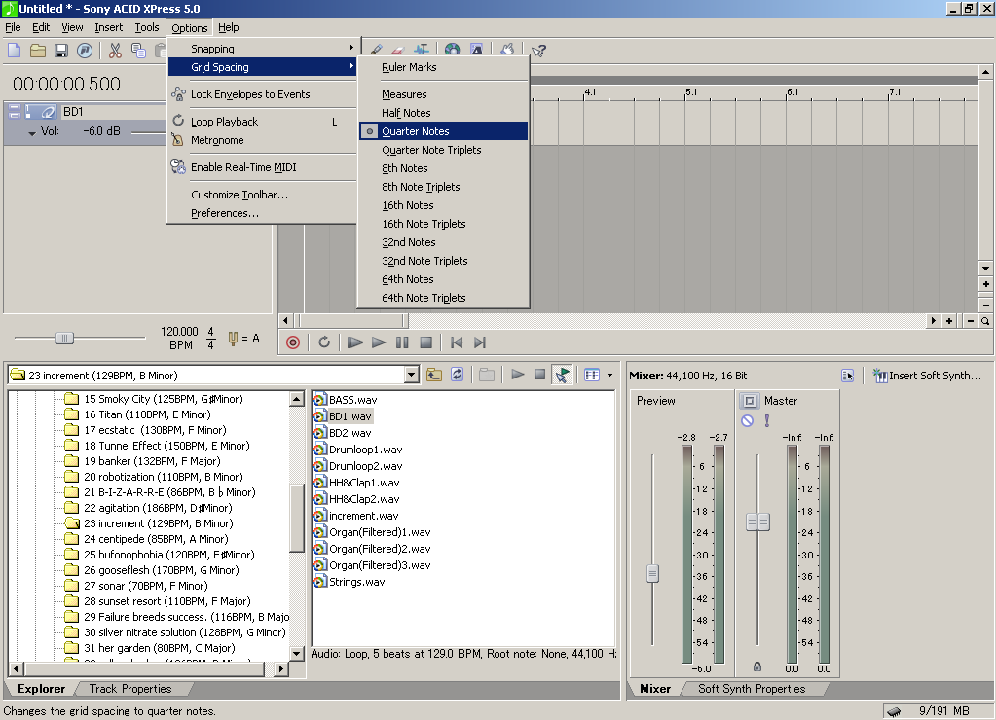Screen dimensions: 996x720
Task: Switch to the Track Properties tab
Action: tap(130, 689)
